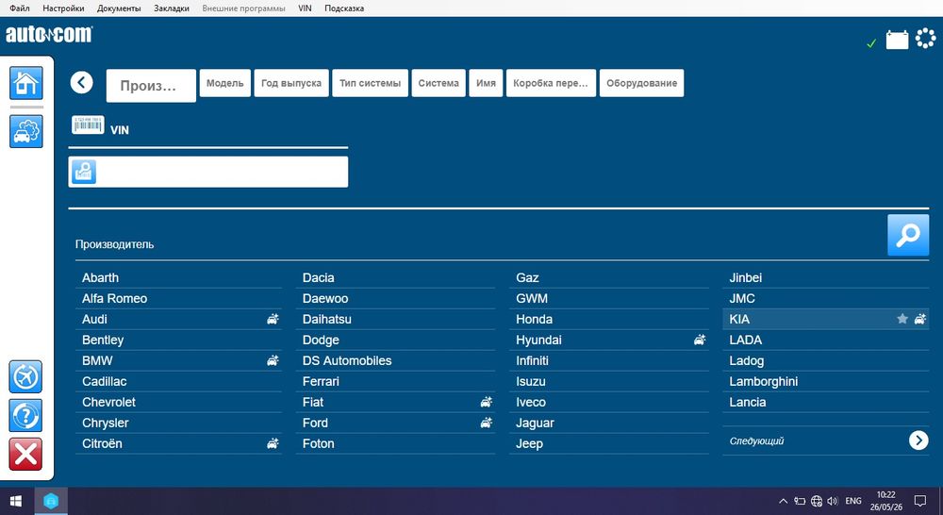Choose manufacturer Gaz

608,278
